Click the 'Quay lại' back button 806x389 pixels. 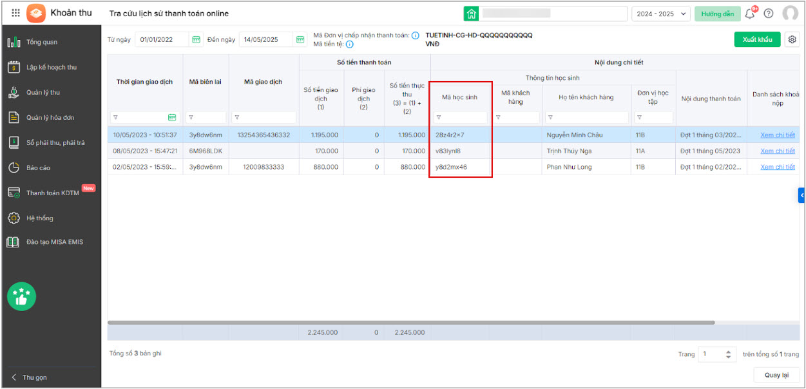tap(776, 375)
